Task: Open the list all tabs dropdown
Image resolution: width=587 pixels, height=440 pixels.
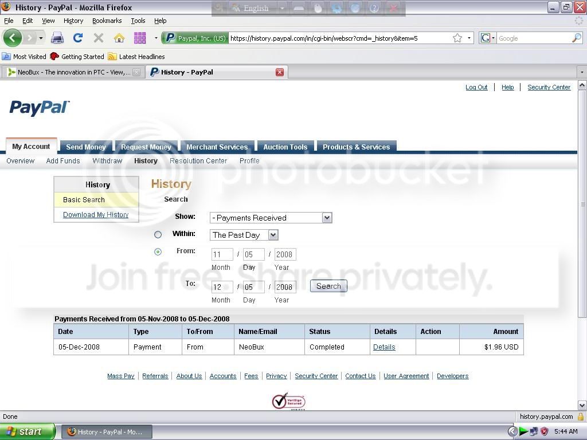Action: (582, 72)
